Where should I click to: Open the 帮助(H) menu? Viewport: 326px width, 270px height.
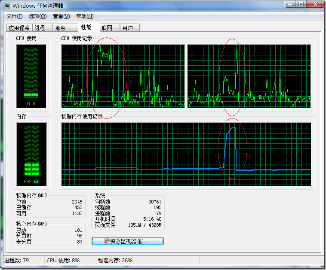[85, 16]
